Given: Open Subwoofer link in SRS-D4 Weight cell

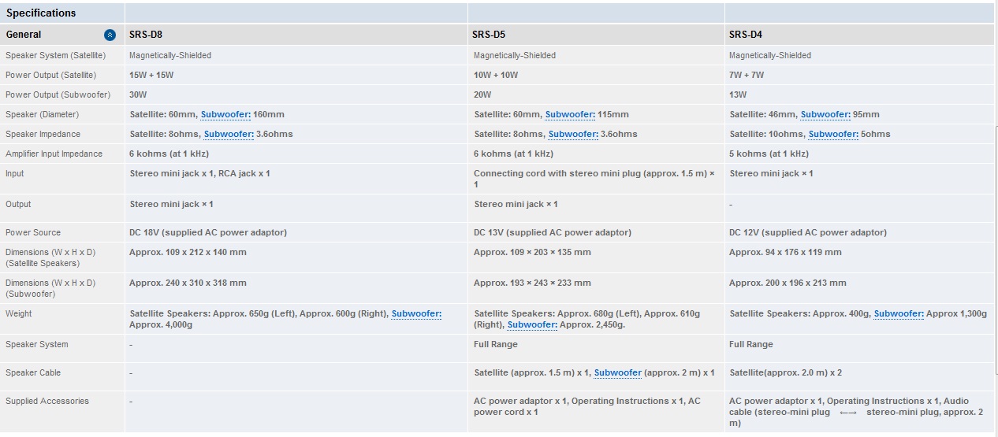Looking at the screenshot, I should point(899,313).
